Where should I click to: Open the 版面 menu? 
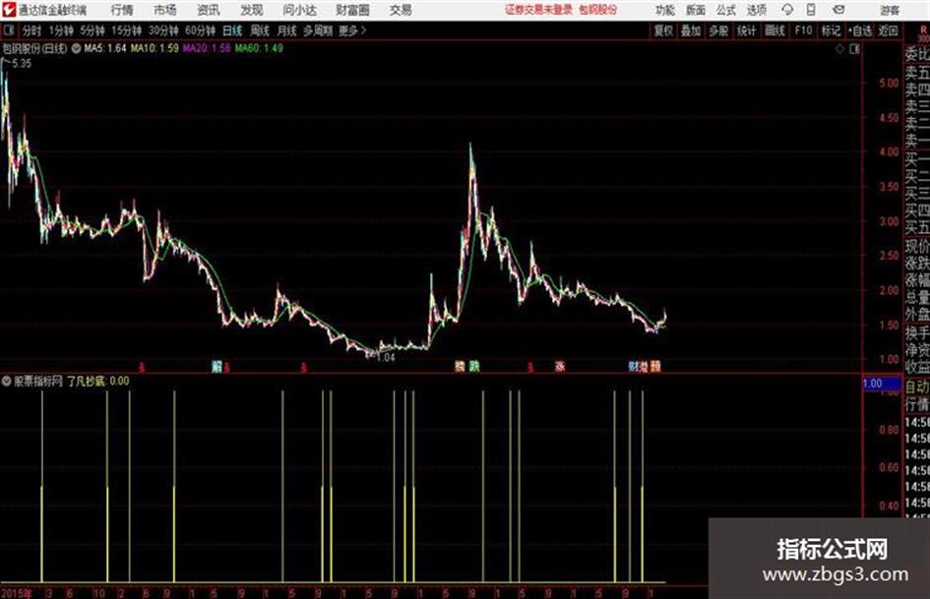coord(695,10)
